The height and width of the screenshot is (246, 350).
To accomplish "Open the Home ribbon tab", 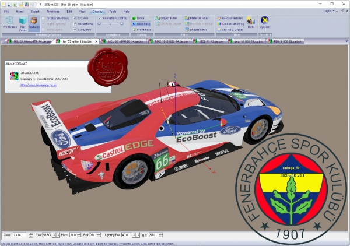I will pos(20,12).
